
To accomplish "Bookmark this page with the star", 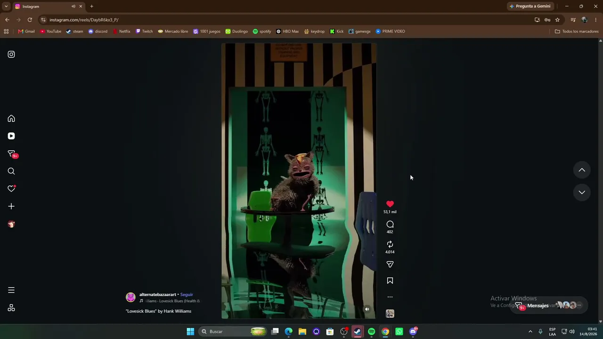I will [x=557, y=20].
